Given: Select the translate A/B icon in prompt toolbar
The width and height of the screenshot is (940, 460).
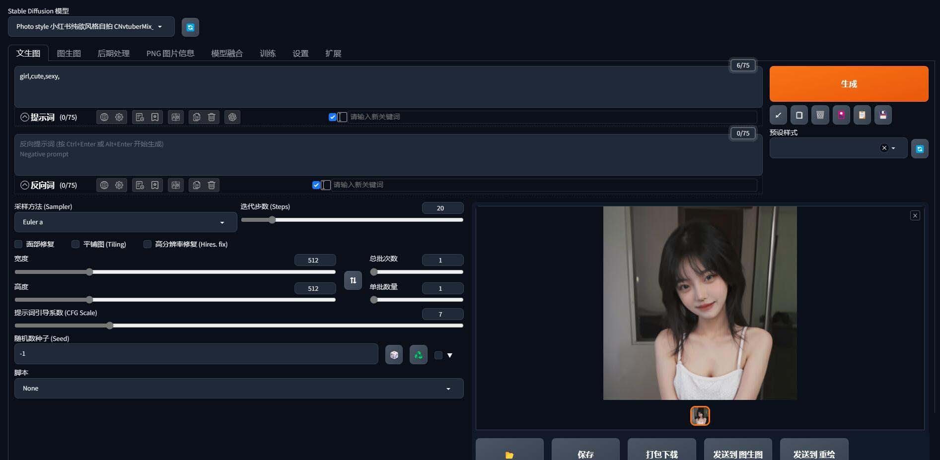Looking at the screenshot, I should (x=176, y=117).
